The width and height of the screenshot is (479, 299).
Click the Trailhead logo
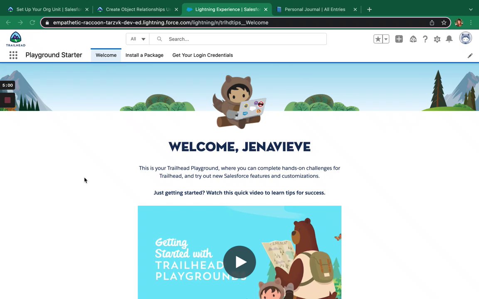click(x=15, y=39)
